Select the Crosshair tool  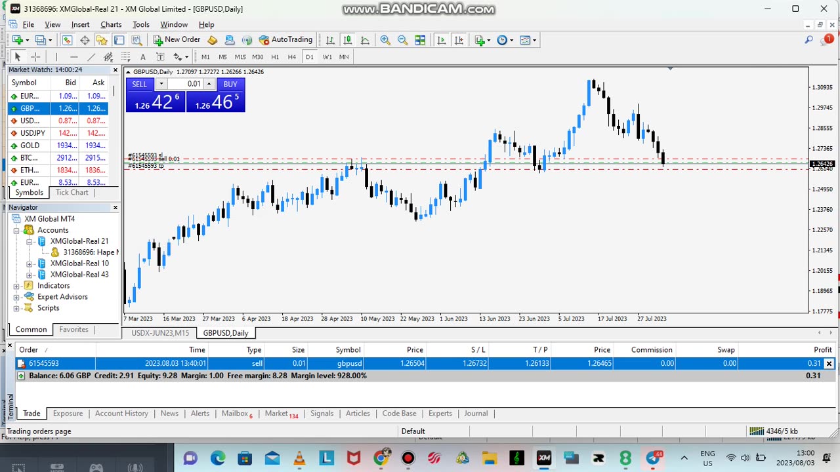point(35,57)
